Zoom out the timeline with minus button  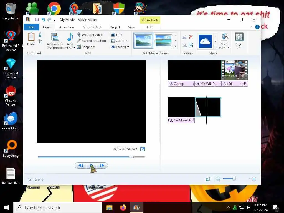coord(218,179)
